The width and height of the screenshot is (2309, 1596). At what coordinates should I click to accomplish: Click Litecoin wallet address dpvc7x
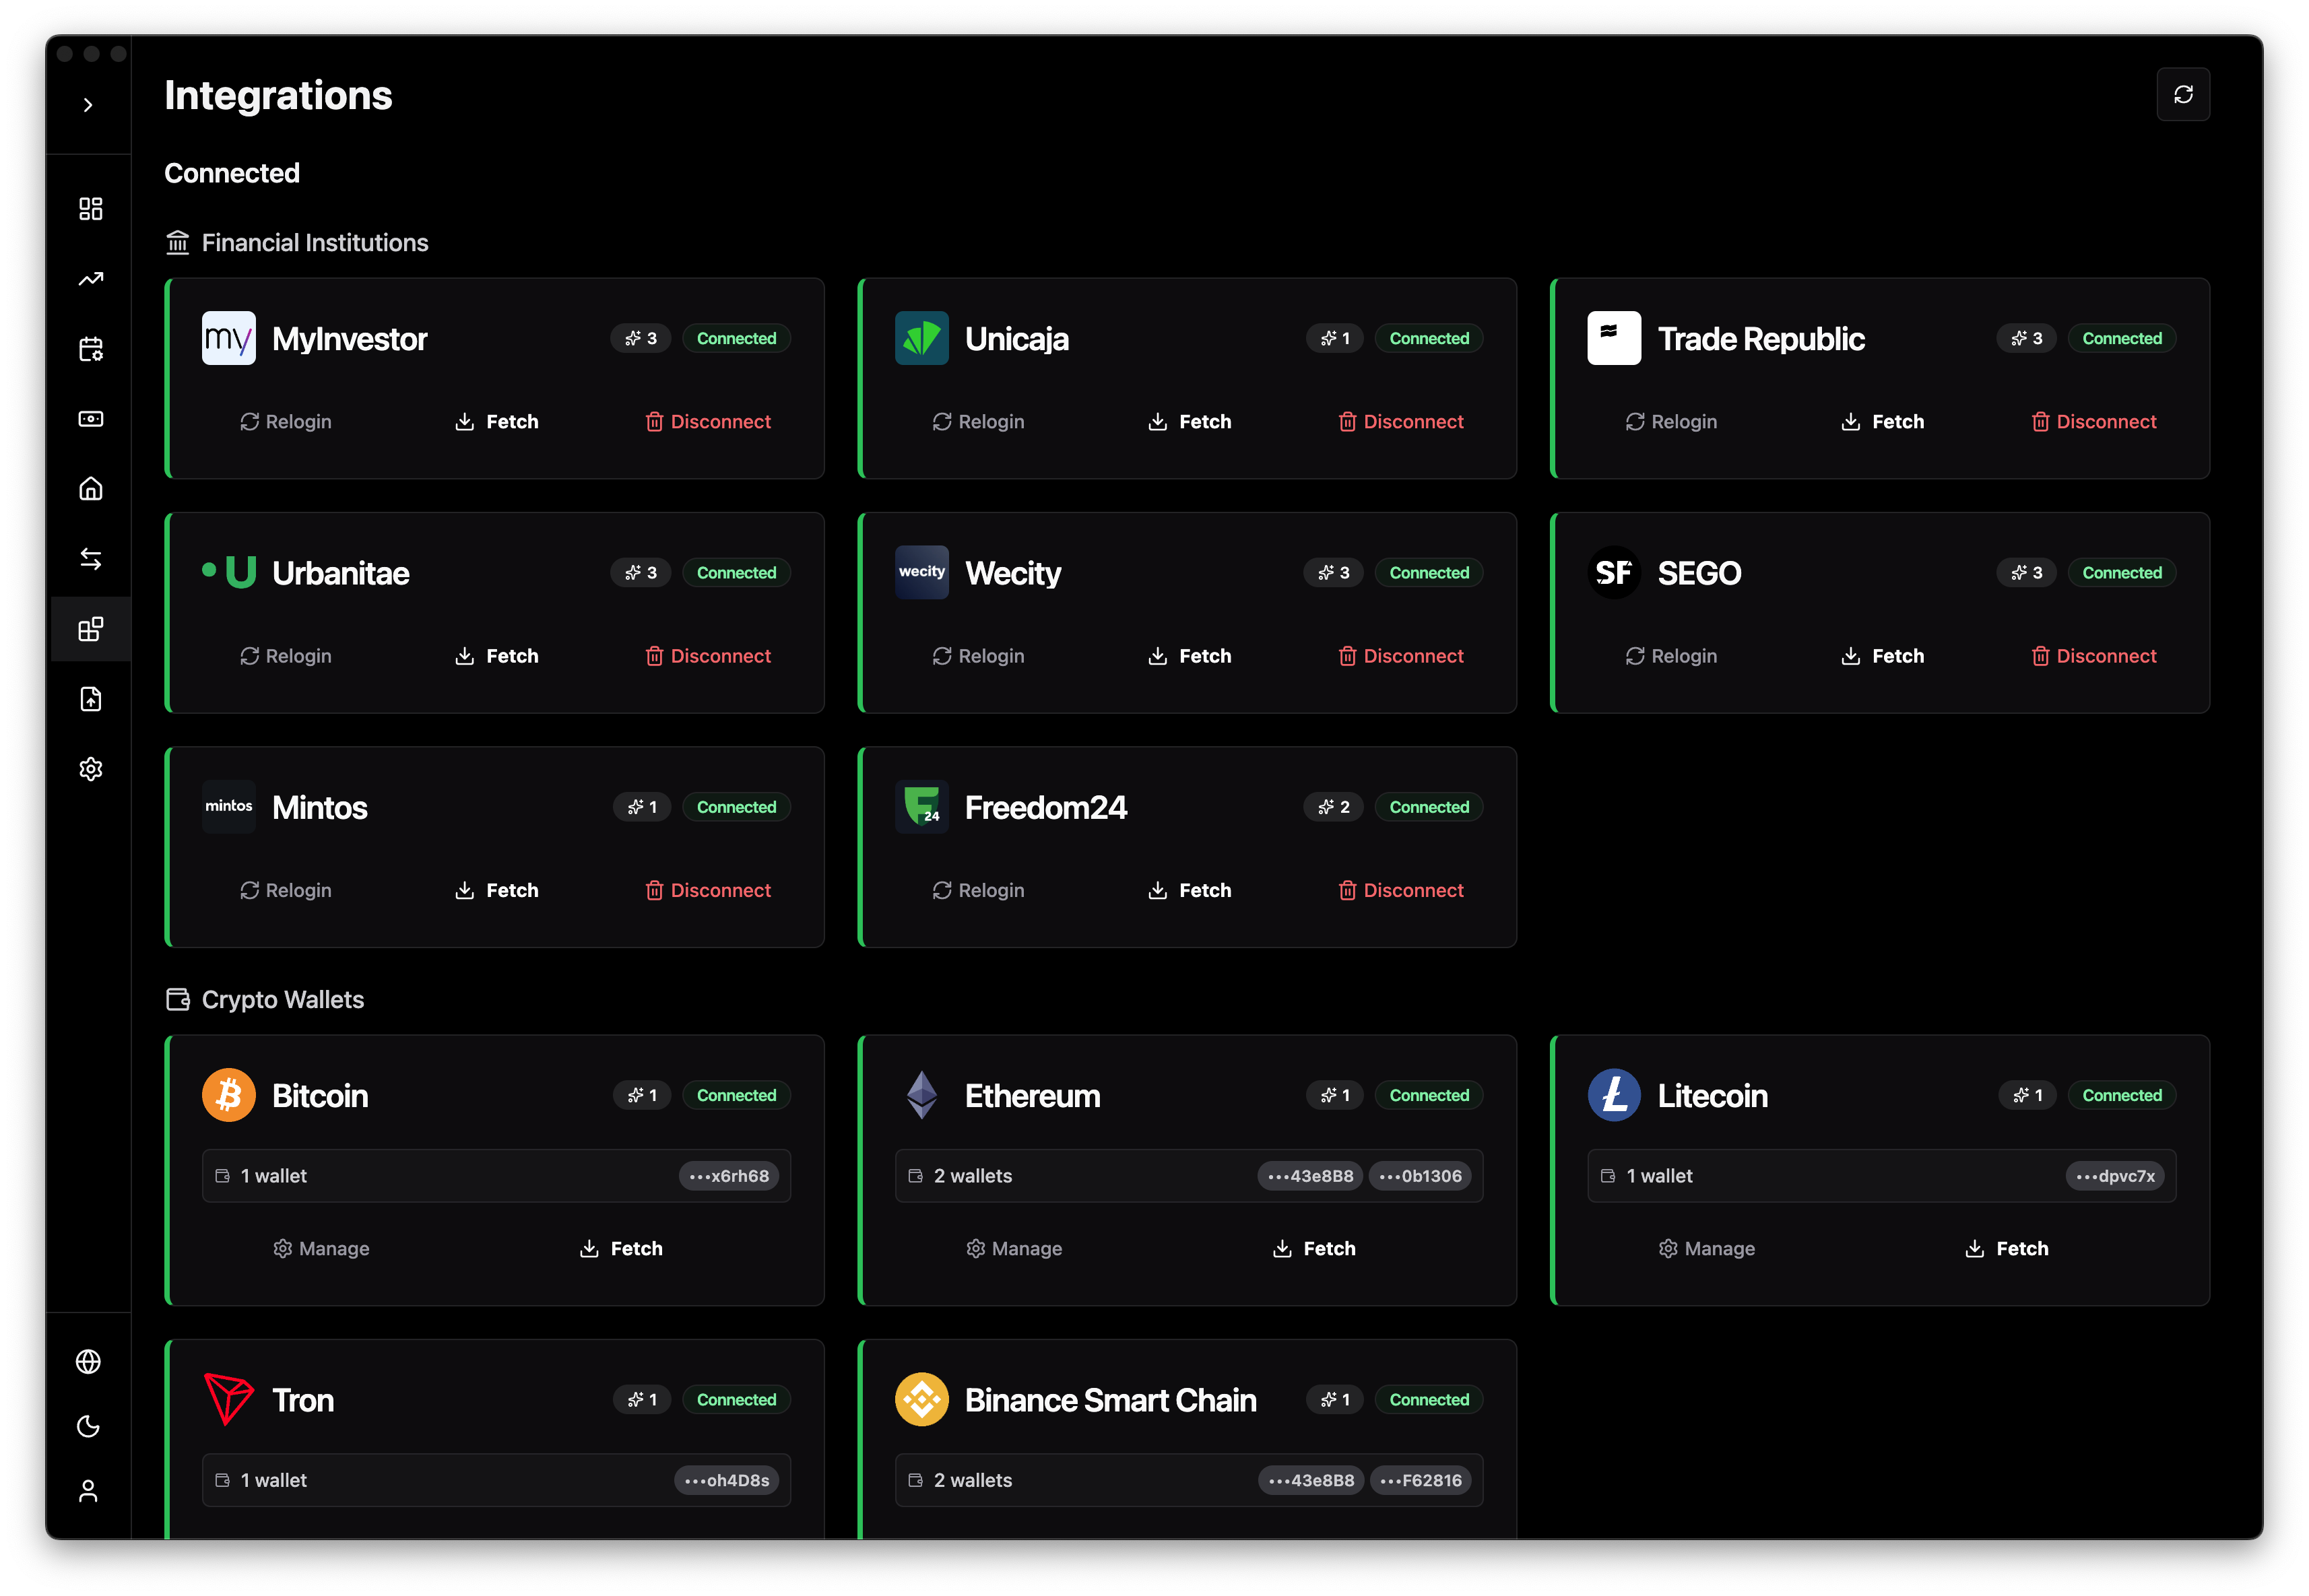(x=2115, y=1176)
